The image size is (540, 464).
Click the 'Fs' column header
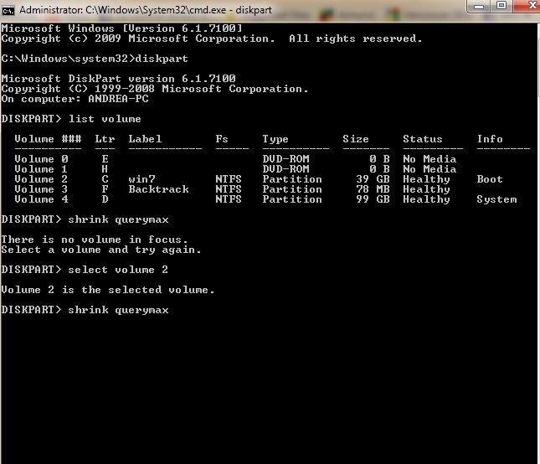222,139
